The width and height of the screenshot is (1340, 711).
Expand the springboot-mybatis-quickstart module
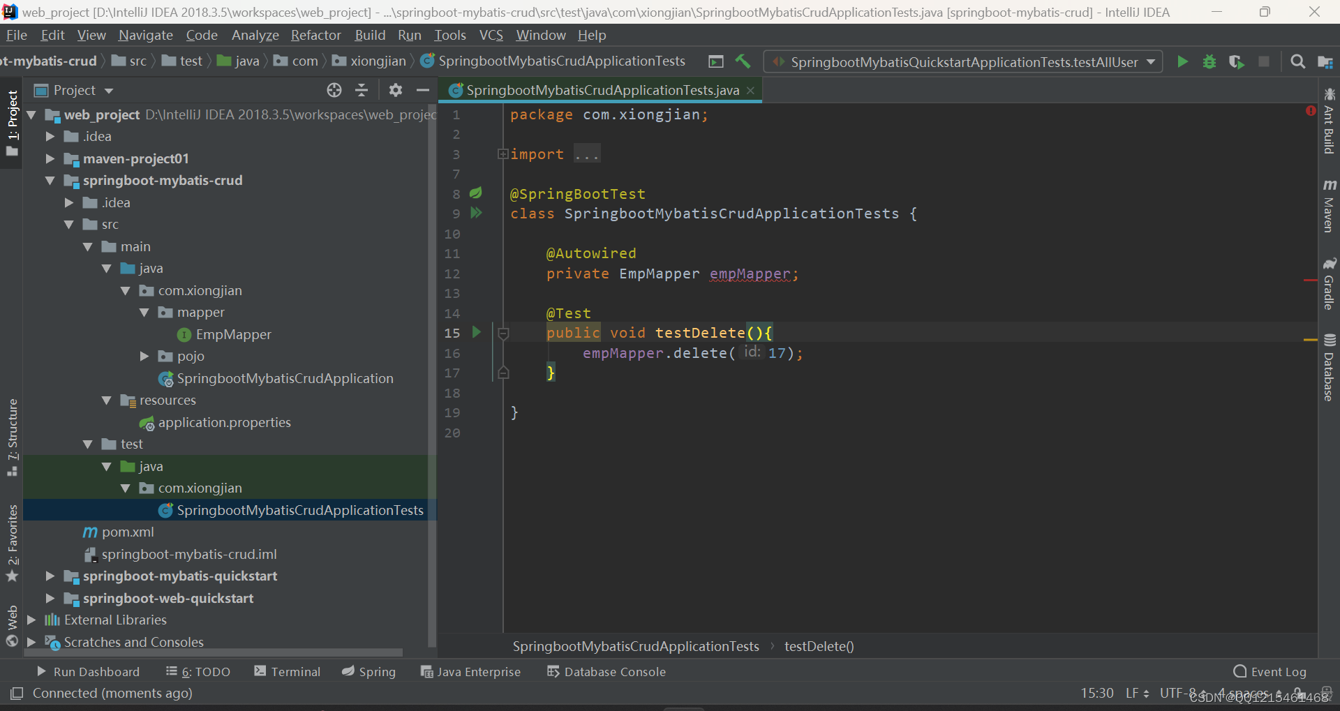(x=50, y=576)
